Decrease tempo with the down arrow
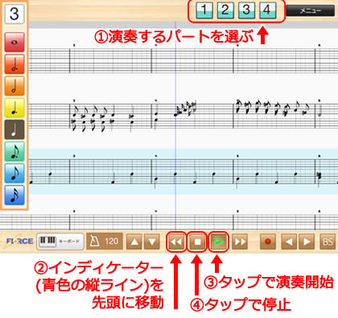The width and height of the screenshot is (338, 318). 152,242
